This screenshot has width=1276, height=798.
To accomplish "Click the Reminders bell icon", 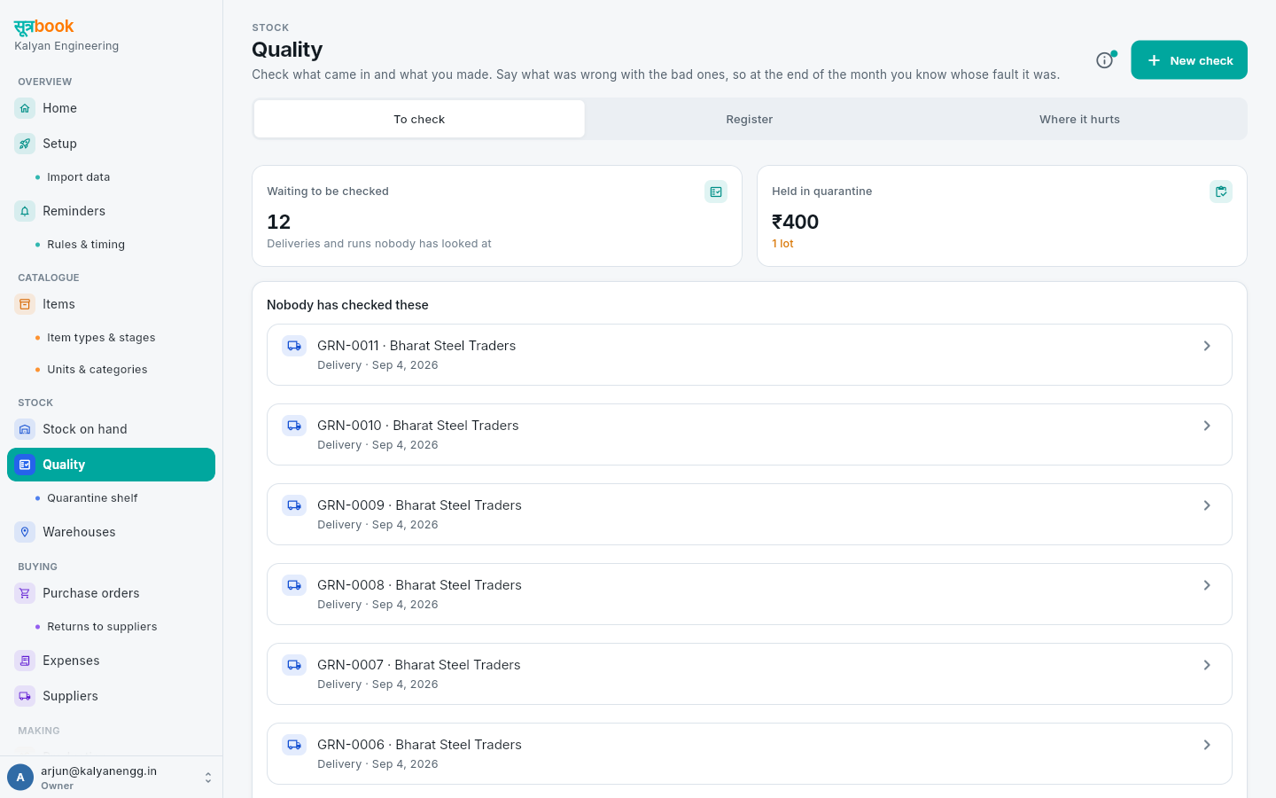I will [x=25, y=211].
